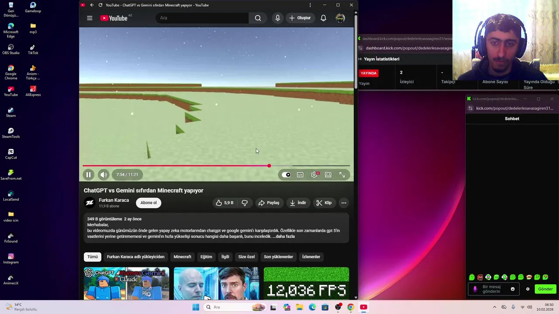Viewport: 559px width, 314px height.
Task: Click the YAYINDA live badge in Kick dashboard
Action: [369, 73]
